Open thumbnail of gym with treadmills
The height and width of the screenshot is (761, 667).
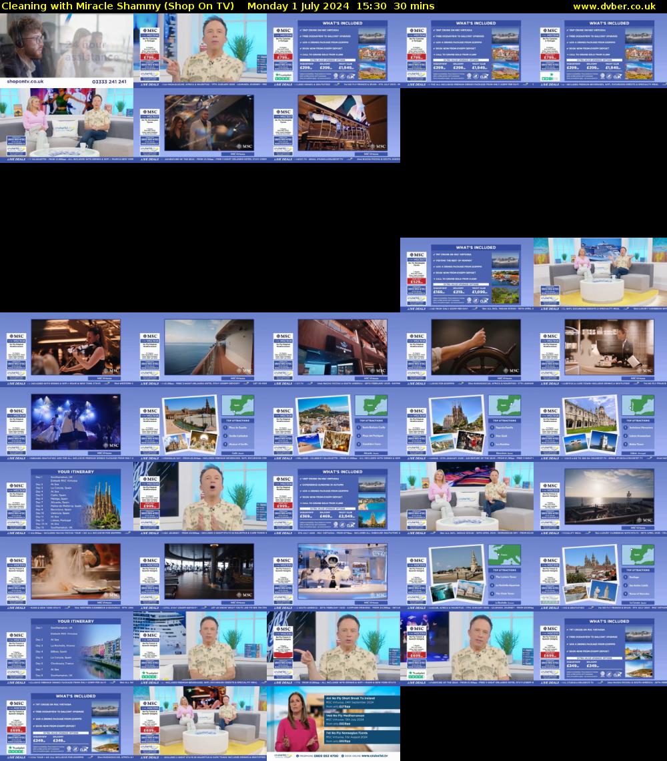(x=200, y=573)
